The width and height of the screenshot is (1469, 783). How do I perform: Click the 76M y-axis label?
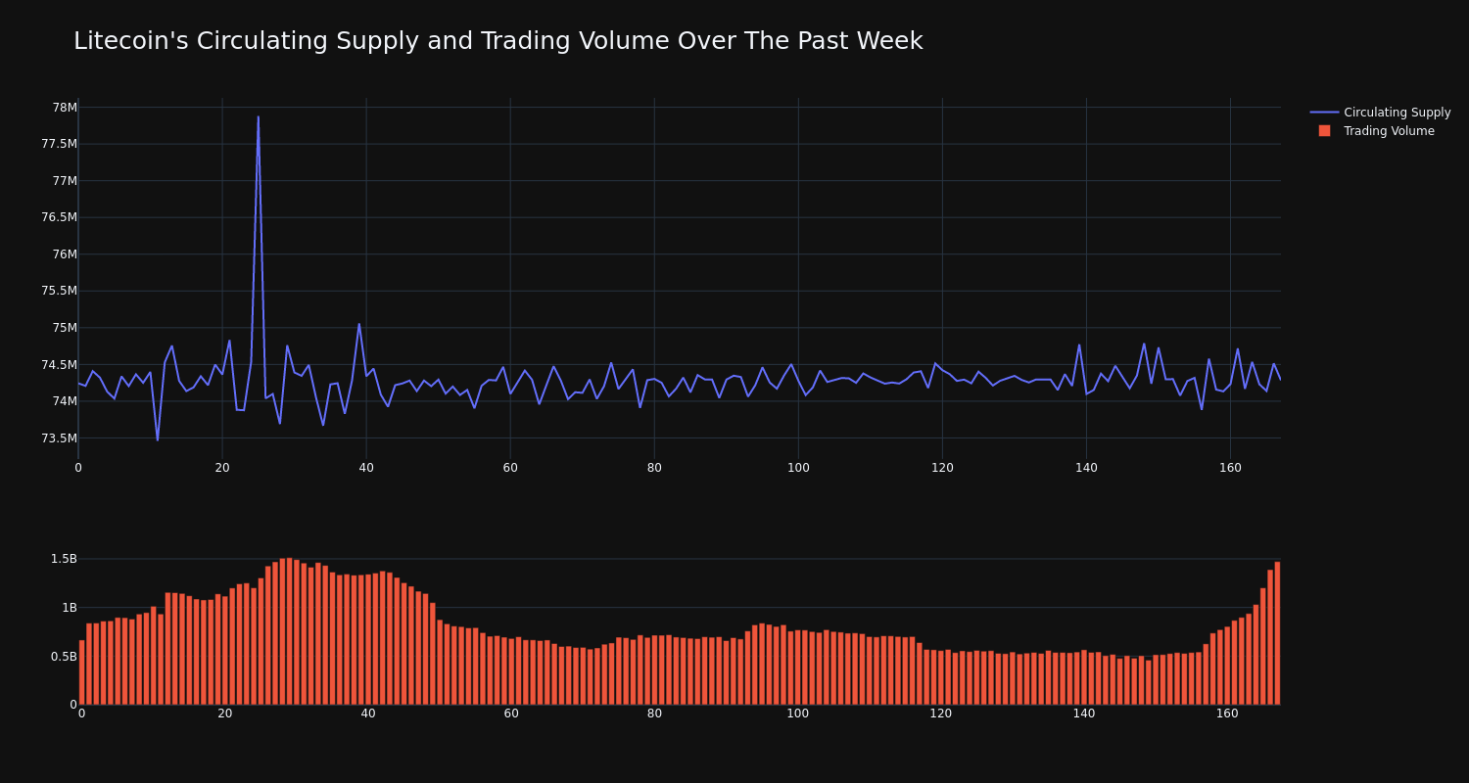tap(65, 254)
